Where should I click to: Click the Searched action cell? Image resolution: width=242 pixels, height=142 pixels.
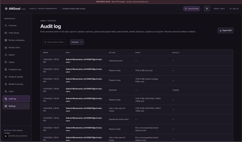point(113,90)
